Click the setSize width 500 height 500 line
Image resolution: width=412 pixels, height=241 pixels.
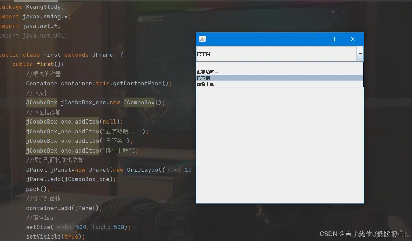(78, 227)
